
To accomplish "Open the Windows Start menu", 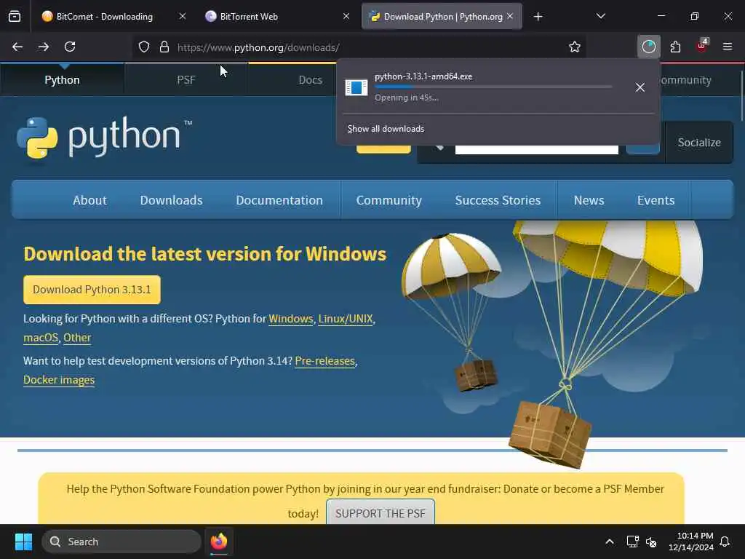I will point(23,542).
